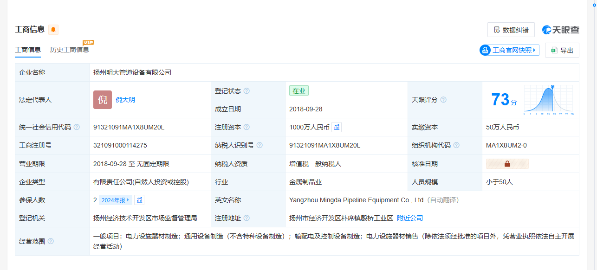Click the orange bell alert icon
The width and height of the screenshot is (597, 270).
tap(53, 30)
